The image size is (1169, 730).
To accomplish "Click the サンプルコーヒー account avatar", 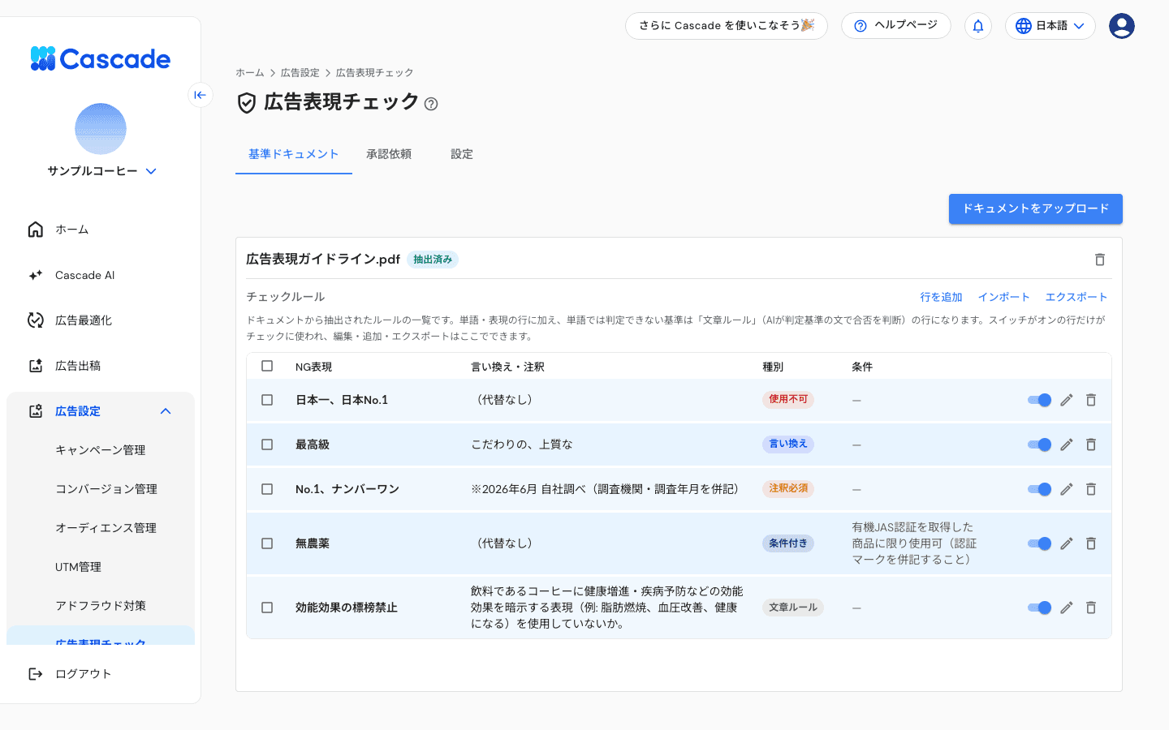I will 101,129.
